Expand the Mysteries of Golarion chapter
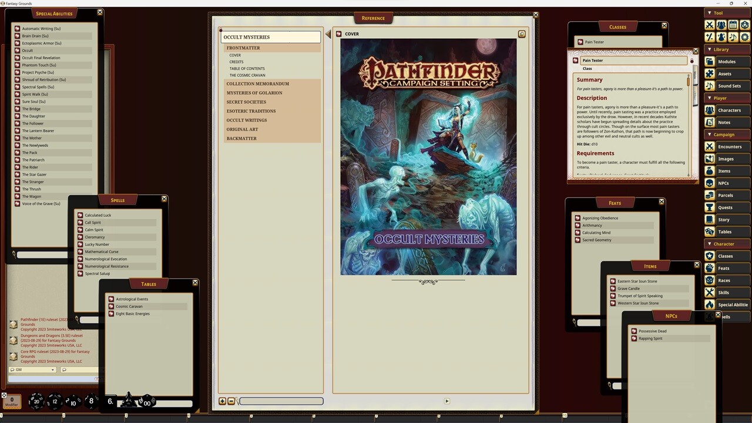The height and width of the screenshot is (423, 752). (254, 93)
